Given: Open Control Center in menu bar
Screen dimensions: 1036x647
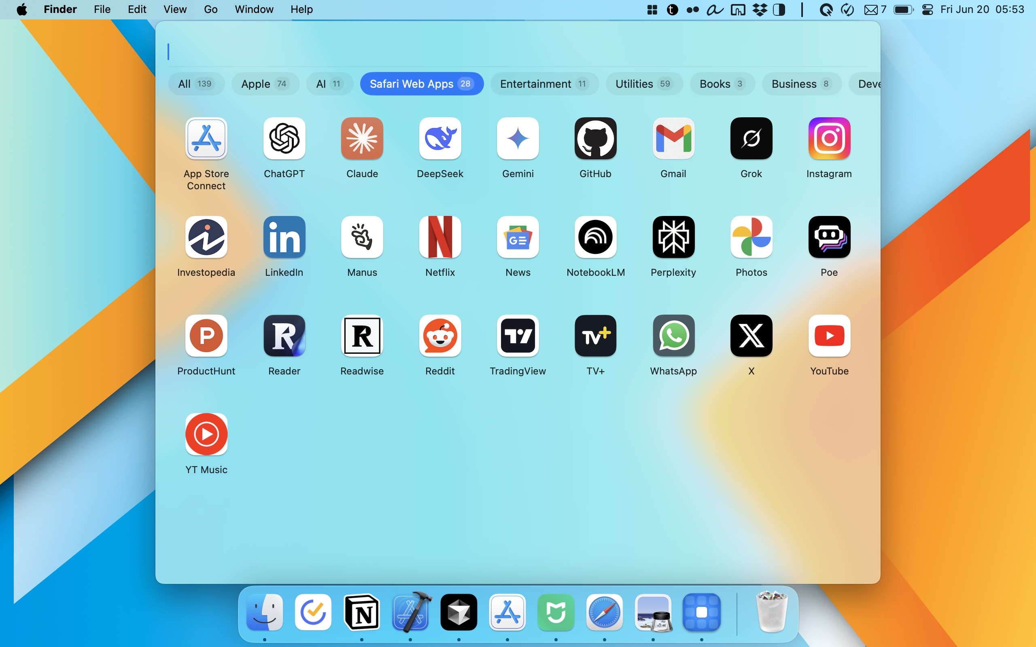Looking at the screenshot, I should (x=927, y=9).
